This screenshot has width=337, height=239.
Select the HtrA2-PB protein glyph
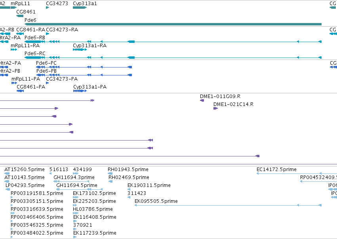[4, 75]
